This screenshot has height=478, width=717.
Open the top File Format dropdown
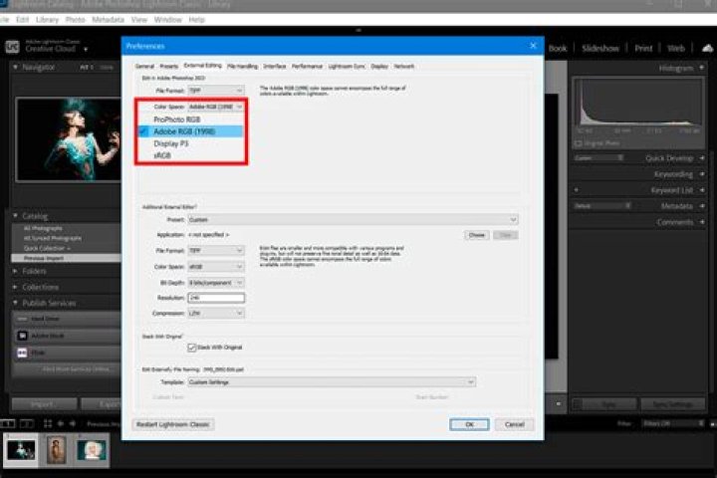point(215,91)
